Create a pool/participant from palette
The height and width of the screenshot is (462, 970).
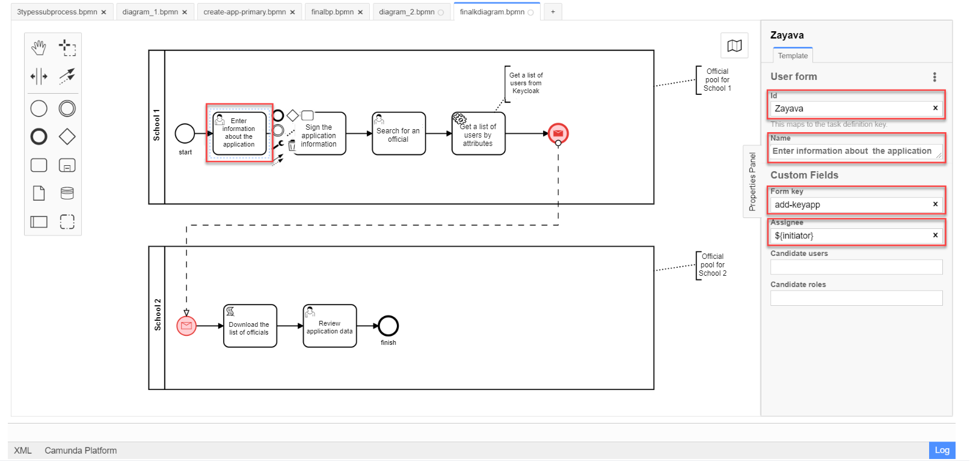coord(39,222)
